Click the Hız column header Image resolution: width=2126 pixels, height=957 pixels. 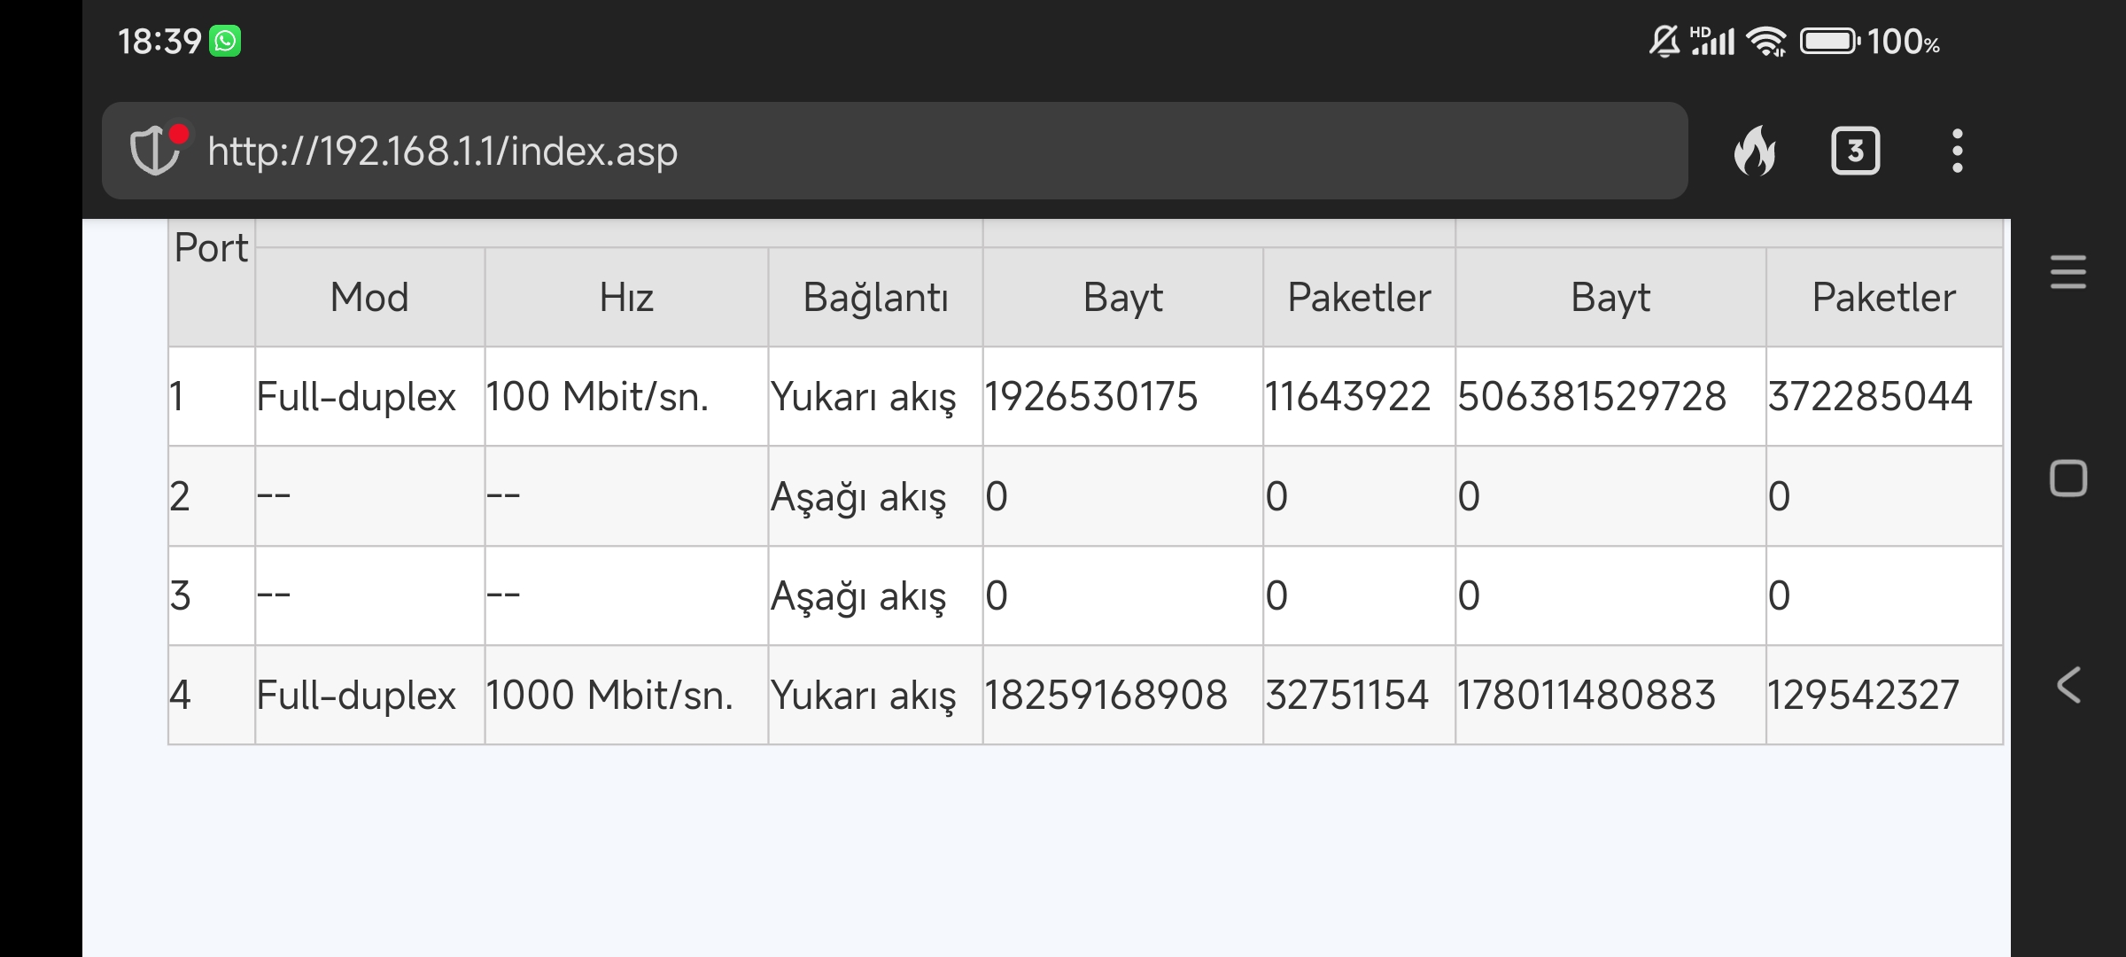click(626, 297)
